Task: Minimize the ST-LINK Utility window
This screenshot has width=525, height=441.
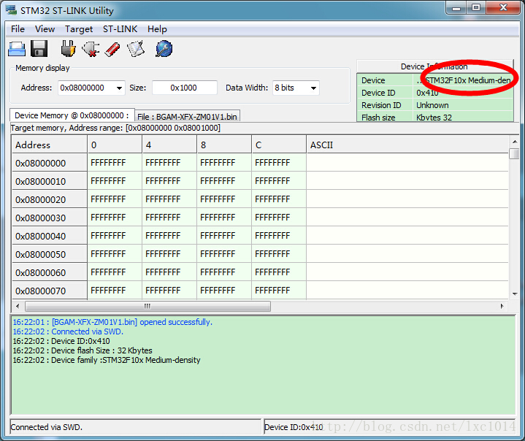Action: pyautogui.click(x=456, y=7)
